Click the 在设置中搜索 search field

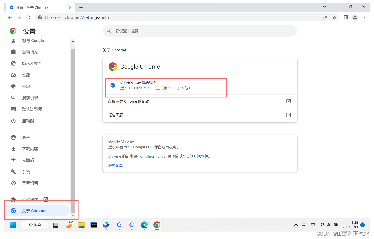(200, 31)
